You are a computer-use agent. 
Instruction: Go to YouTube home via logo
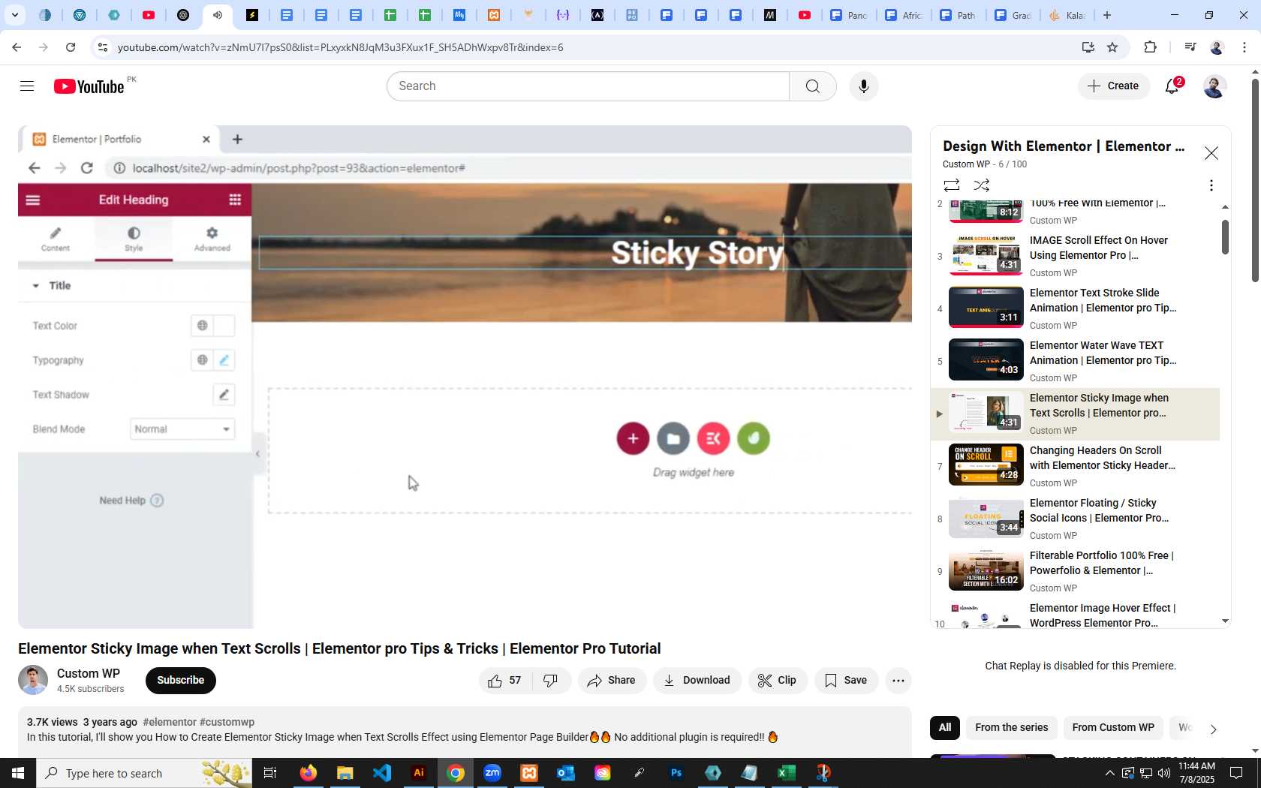tap(89, 86)
